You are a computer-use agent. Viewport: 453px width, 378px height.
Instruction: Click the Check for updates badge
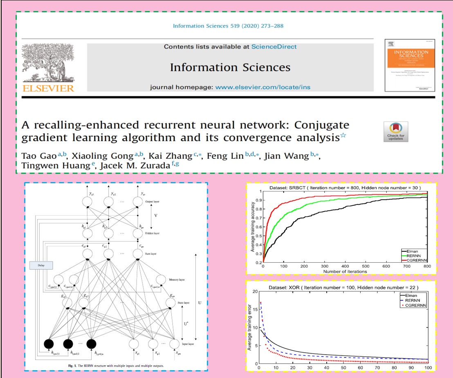coord(395,131)
